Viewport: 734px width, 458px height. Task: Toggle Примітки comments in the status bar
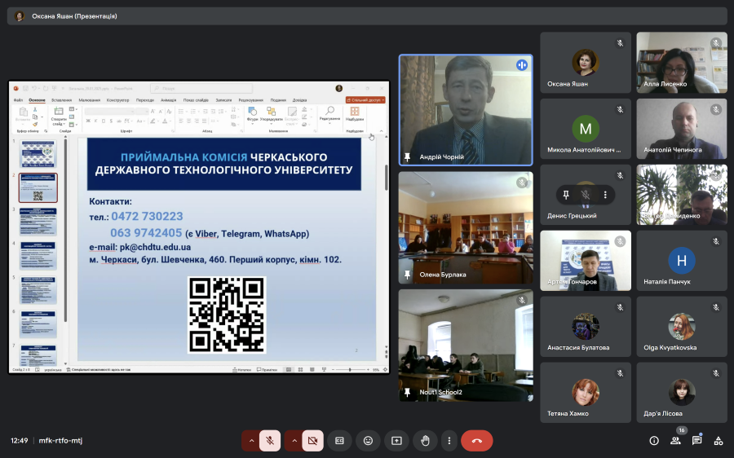pos(268,370)
